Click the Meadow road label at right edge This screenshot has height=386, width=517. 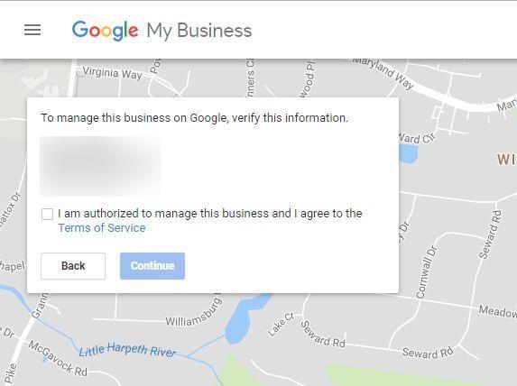497,311
